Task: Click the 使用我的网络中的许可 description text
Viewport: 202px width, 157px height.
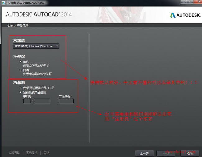Action: tap(37, 74)
